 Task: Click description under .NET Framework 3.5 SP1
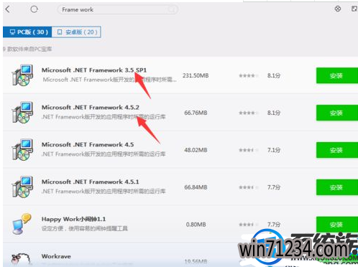point(109,80)
